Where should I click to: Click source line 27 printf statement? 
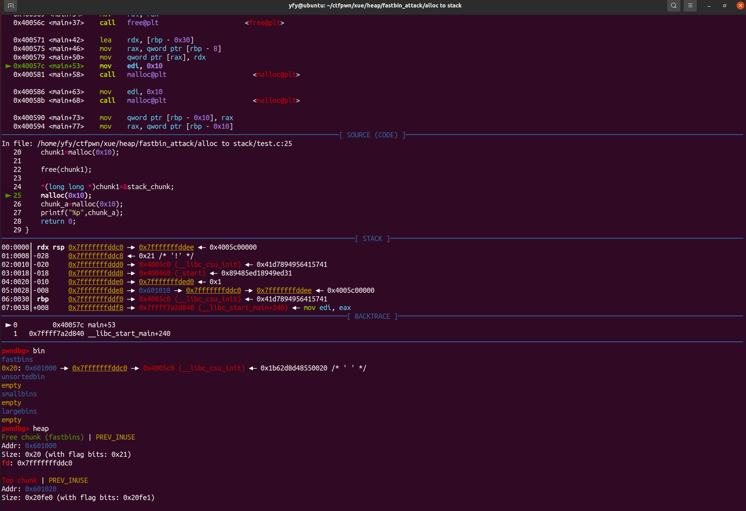click(82, 213)
